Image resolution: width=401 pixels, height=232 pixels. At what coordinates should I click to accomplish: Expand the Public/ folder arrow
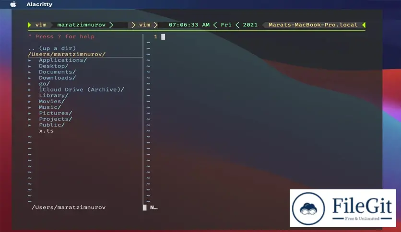(30, 125)
